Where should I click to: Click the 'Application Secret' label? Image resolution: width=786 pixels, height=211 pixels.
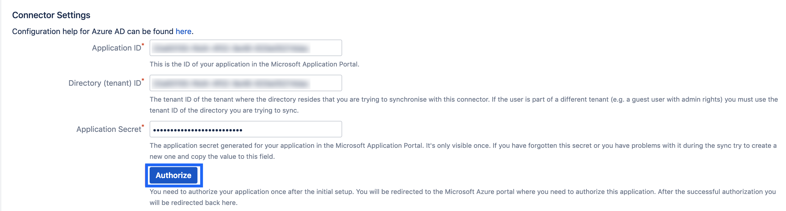point(109,129)
